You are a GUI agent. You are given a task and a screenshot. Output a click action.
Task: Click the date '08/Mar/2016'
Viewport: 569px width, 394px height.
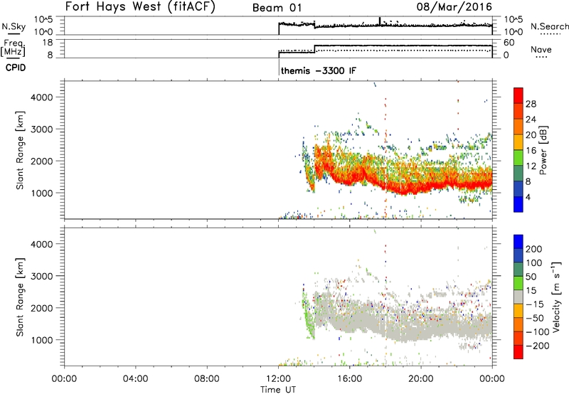pos(454,6)
